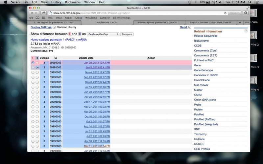Image resolution: width=263 pixels, height=164 pixels.
Task: Click the Time Machine icon in menu bar
Action: point(190,2)
